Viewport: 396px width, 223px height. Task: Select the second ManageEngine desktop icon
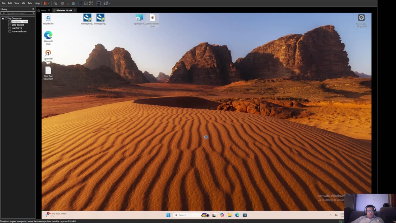coord(100,19)
